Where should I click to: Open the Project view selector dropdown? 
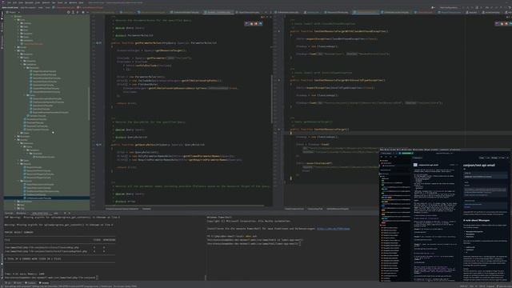click(x=13, y=12)
